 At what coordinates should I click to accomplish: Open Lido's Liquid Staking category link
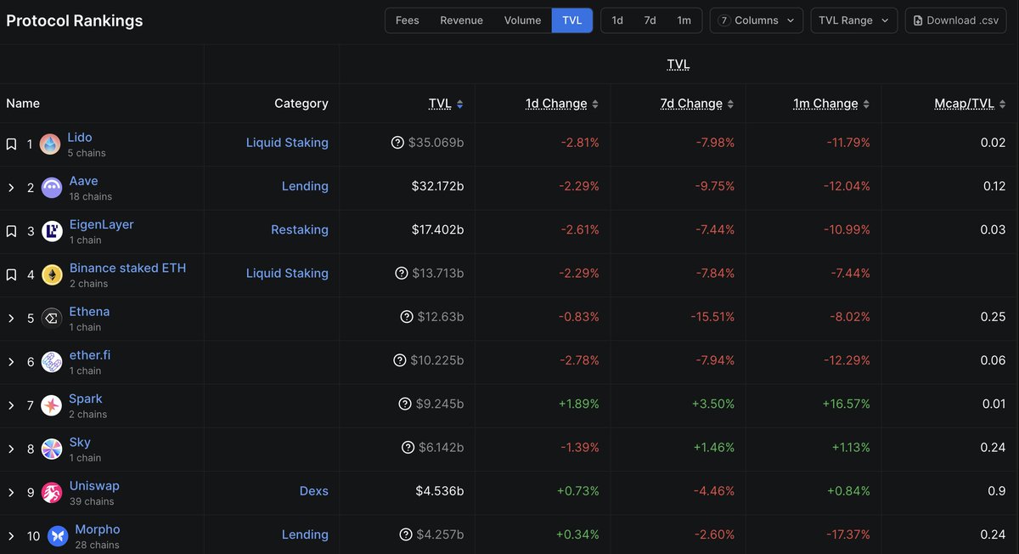[287, 143]
